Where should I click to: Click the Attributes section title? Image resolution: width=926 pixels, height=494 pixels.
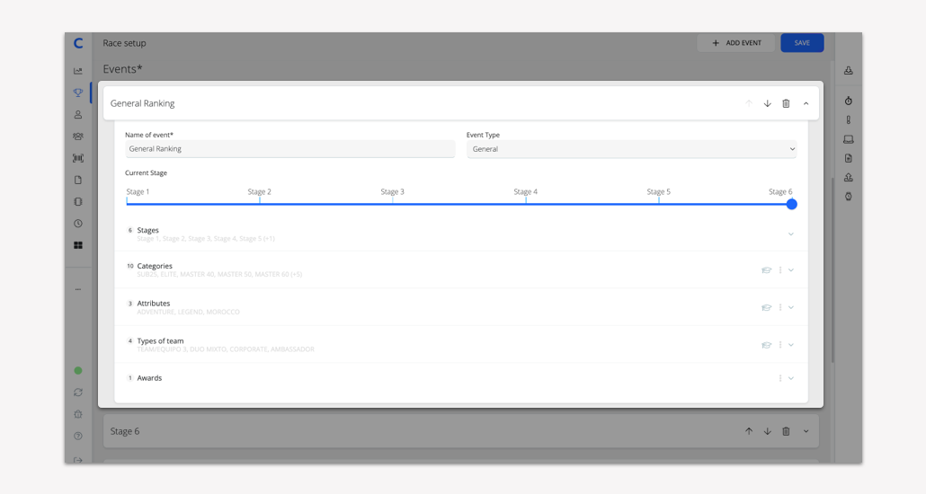(154, 304)
